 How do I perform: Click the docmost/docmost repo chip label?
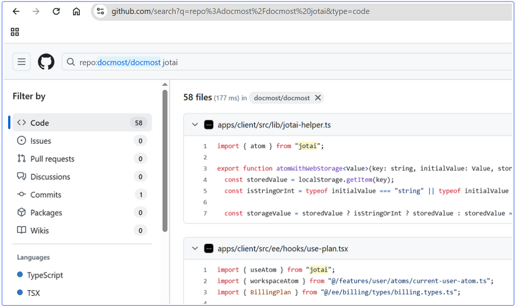click(281, 98)
